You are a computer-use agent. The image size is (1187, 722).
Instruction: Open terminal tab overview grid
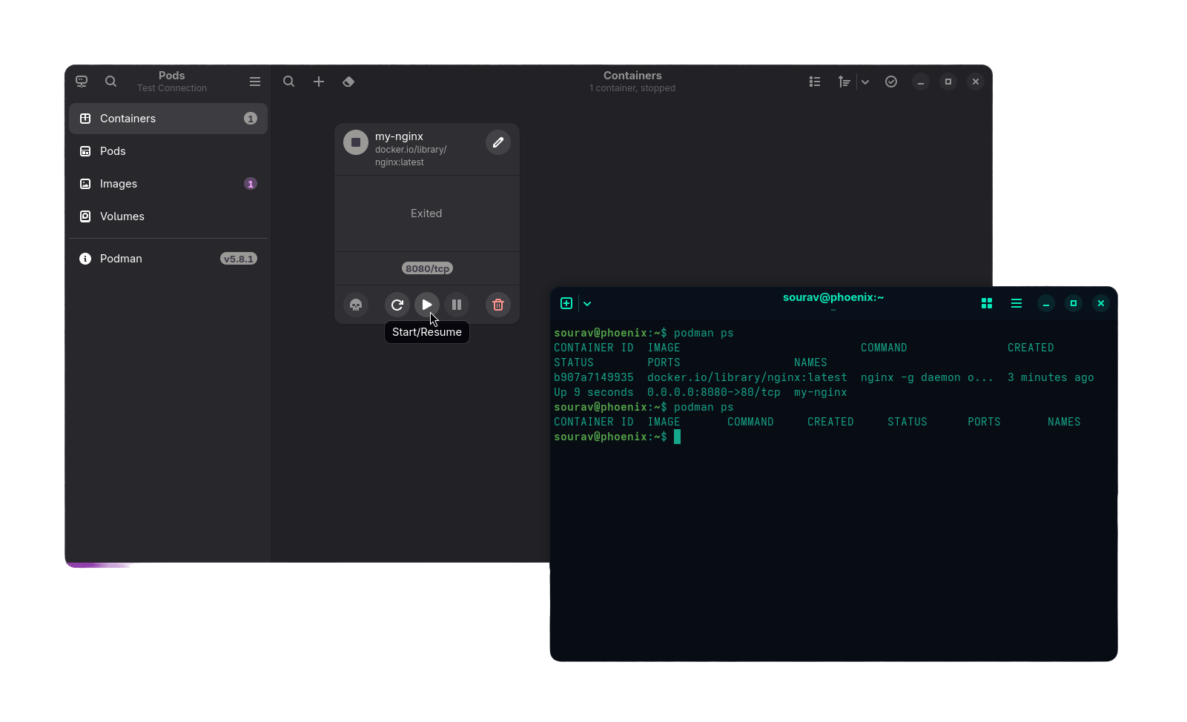(987, 303)
